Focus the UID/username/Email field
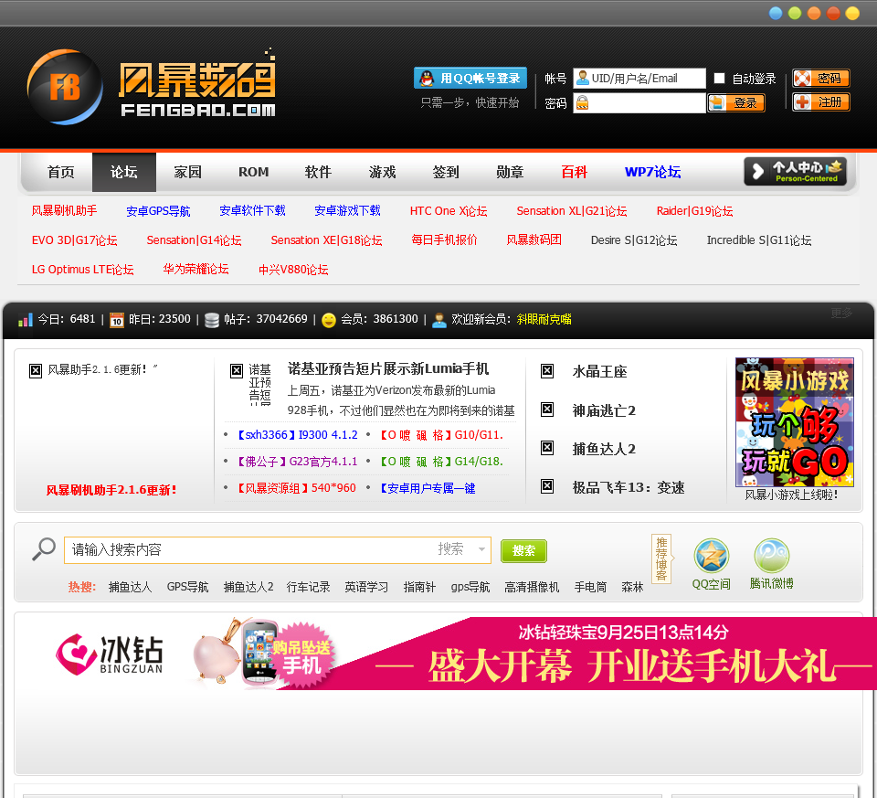 click(x=639, y=79)
